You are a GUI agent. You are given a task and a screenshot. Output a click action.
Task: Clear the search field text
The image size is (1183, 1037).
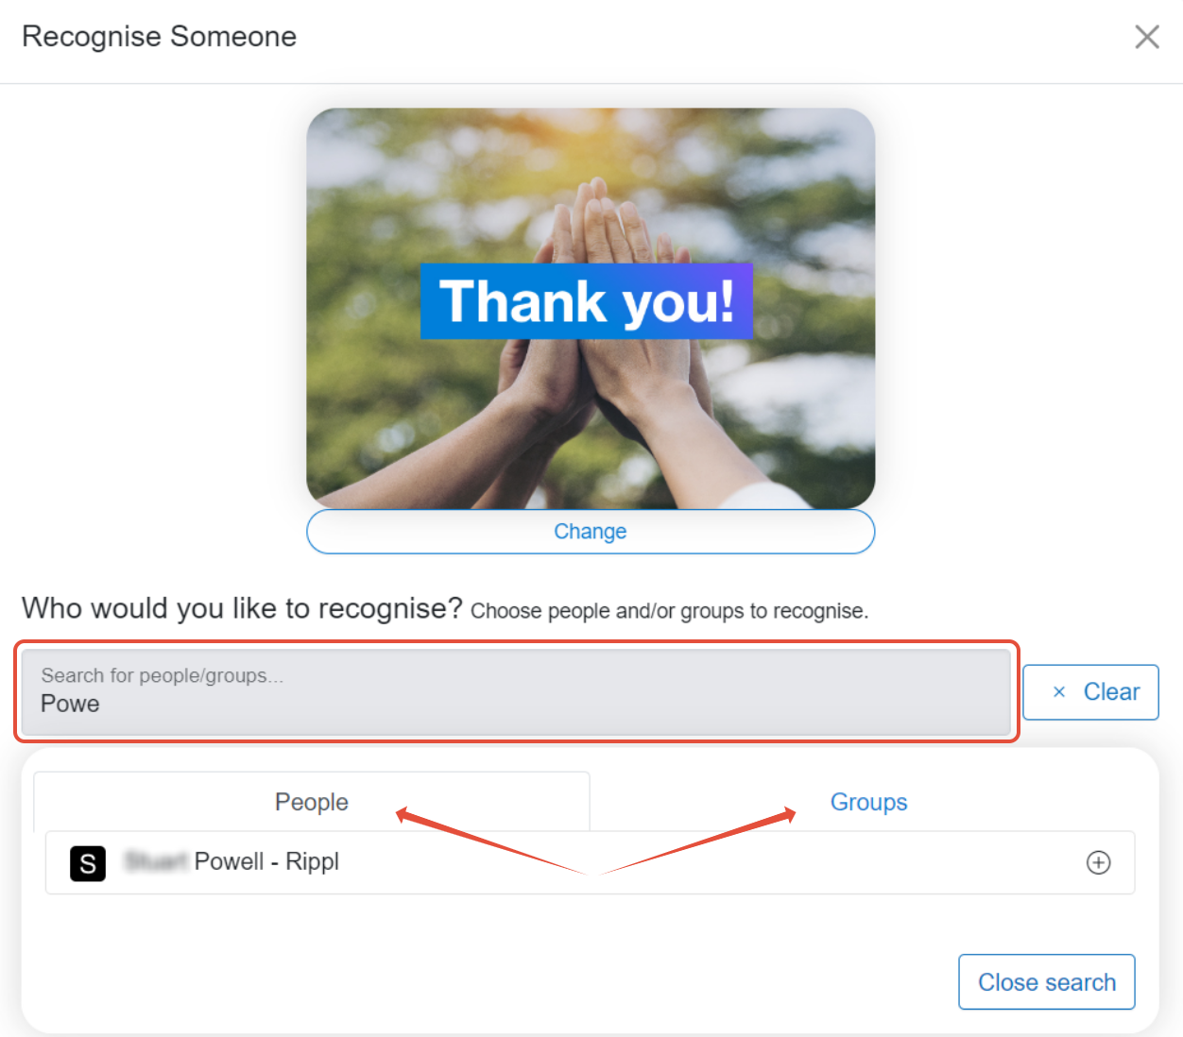[1090, 692]
